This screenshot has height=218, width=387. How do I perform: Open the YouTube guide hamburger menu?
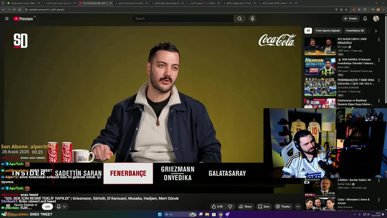7,18
